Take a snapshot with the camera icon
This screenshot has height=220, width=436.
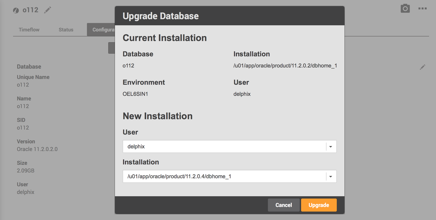point(405,8)
